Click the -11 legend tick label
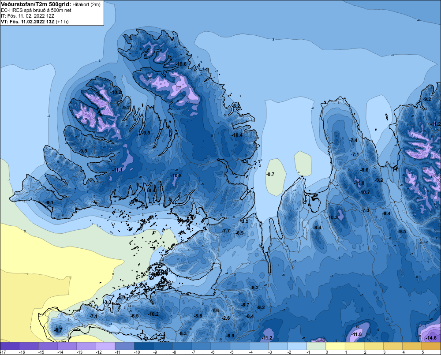441x355 pixels. 117,352
